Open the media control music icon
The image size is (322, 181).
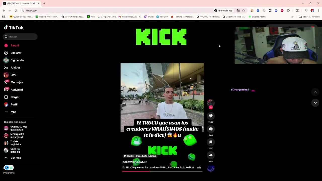tap(306, 11)
